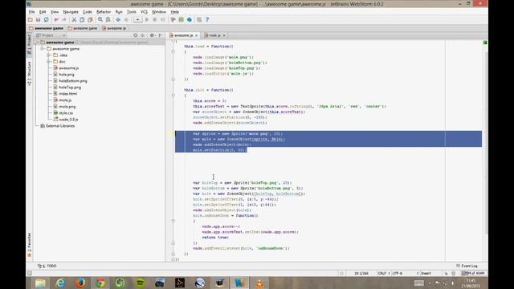The image size is (514, 289).
Task: Click the Save All toolbar icon
Action: (x=39, y=19)
